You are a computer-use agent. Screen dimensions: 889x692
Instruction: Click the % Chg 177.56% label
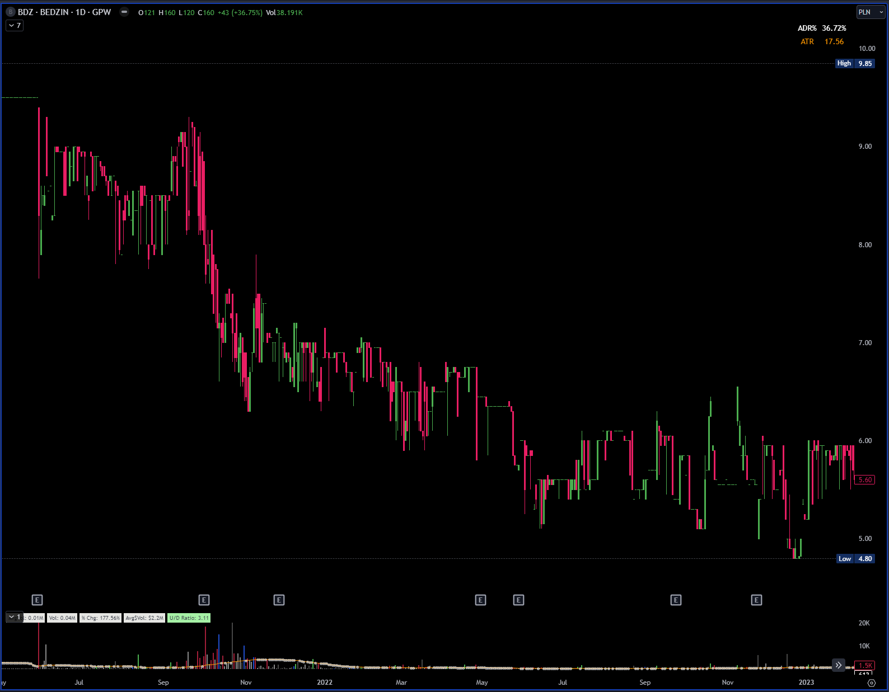[x=100, y=618]
